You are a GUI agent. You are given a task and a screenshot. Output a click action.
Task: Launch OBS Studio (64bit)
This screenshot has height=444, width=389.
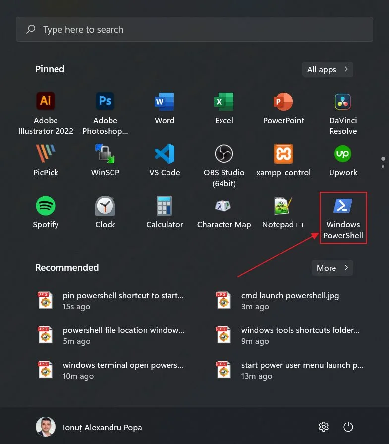[224, 166]
